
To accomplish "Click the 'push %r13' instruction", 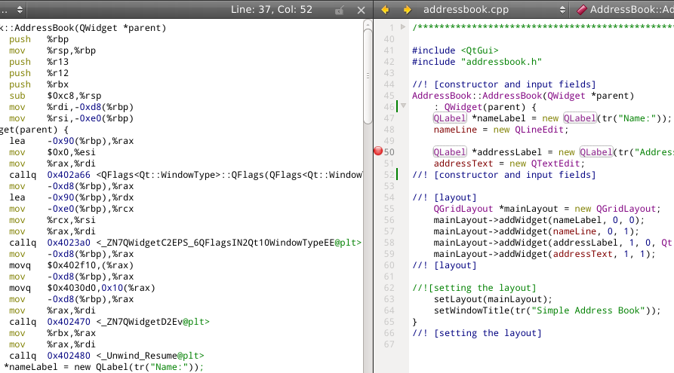I will coord(38,62).
